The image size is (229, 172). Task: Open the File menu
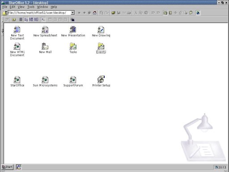coord(4,7)
